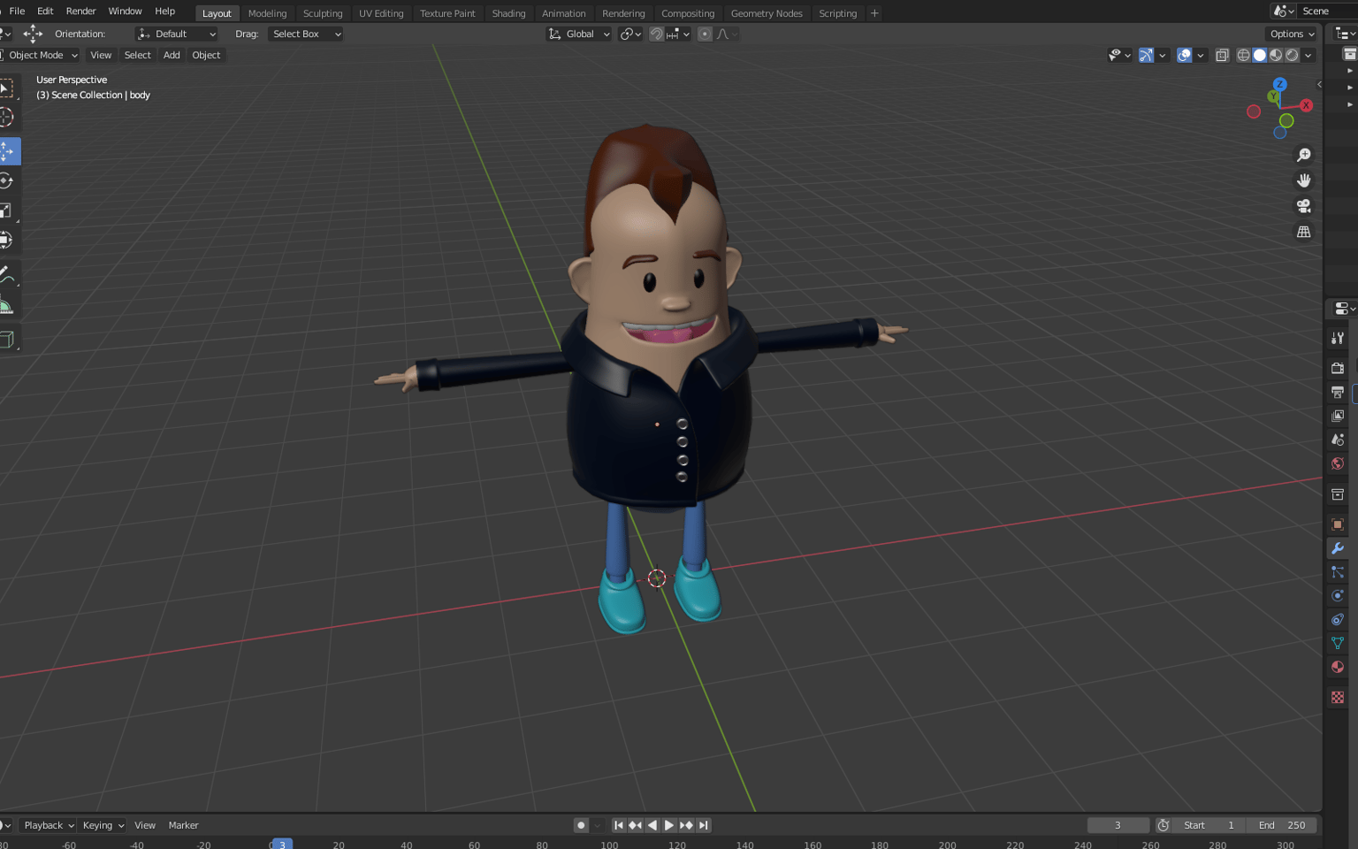The width and height of the screenshot is (1358, 849).
Task: Switch to material preview shading
Action: coord(1276,55)
